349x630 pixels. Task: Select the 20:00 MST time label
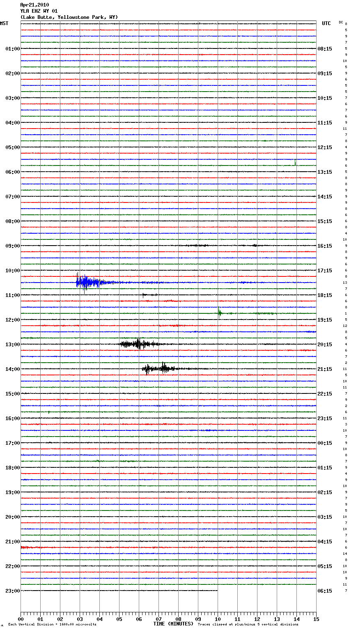[13, 517]
